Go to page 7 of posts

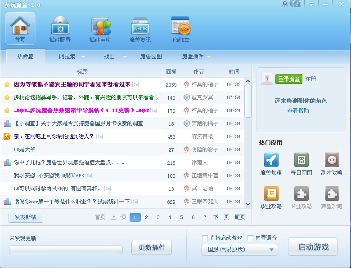coord(205,217)
